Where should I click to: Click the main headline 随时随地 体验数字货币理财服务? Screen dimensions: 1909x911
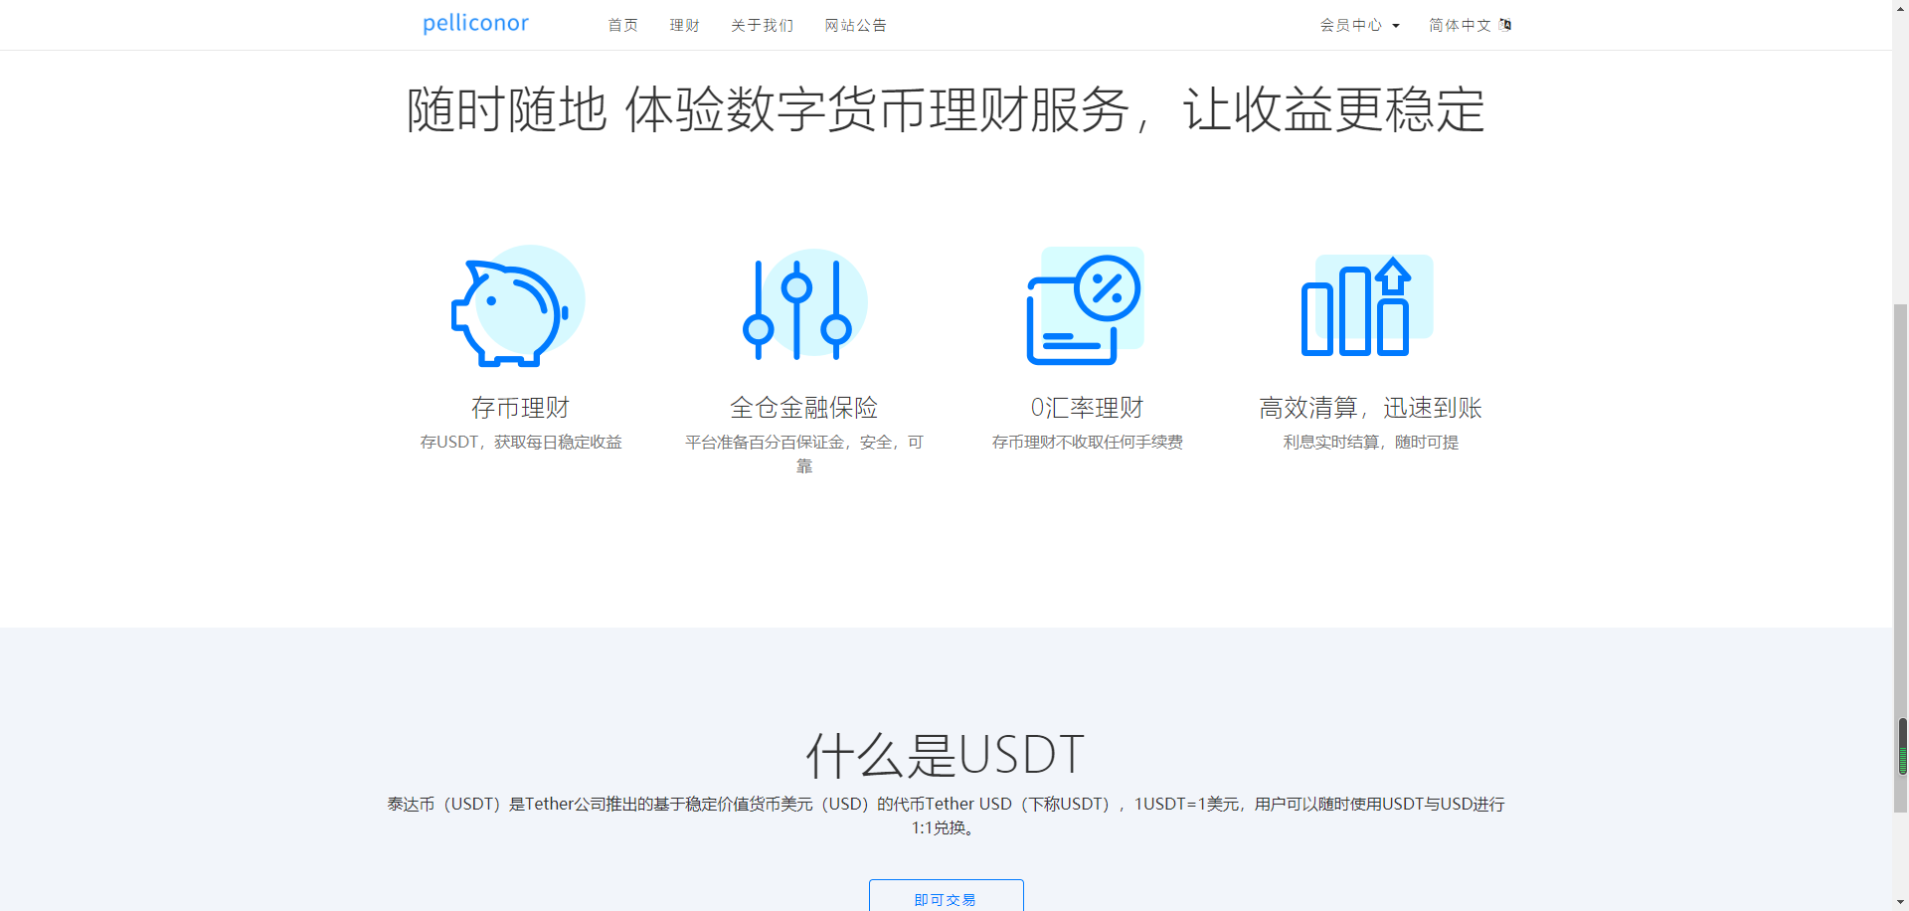[946, 109]
